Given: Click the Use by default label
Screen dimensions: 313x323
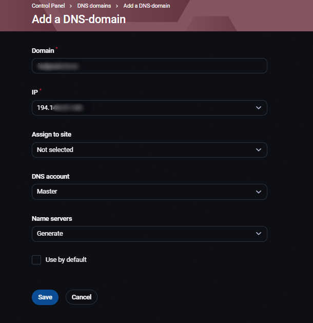Looking at the screenshot, I should click(66, 260).
